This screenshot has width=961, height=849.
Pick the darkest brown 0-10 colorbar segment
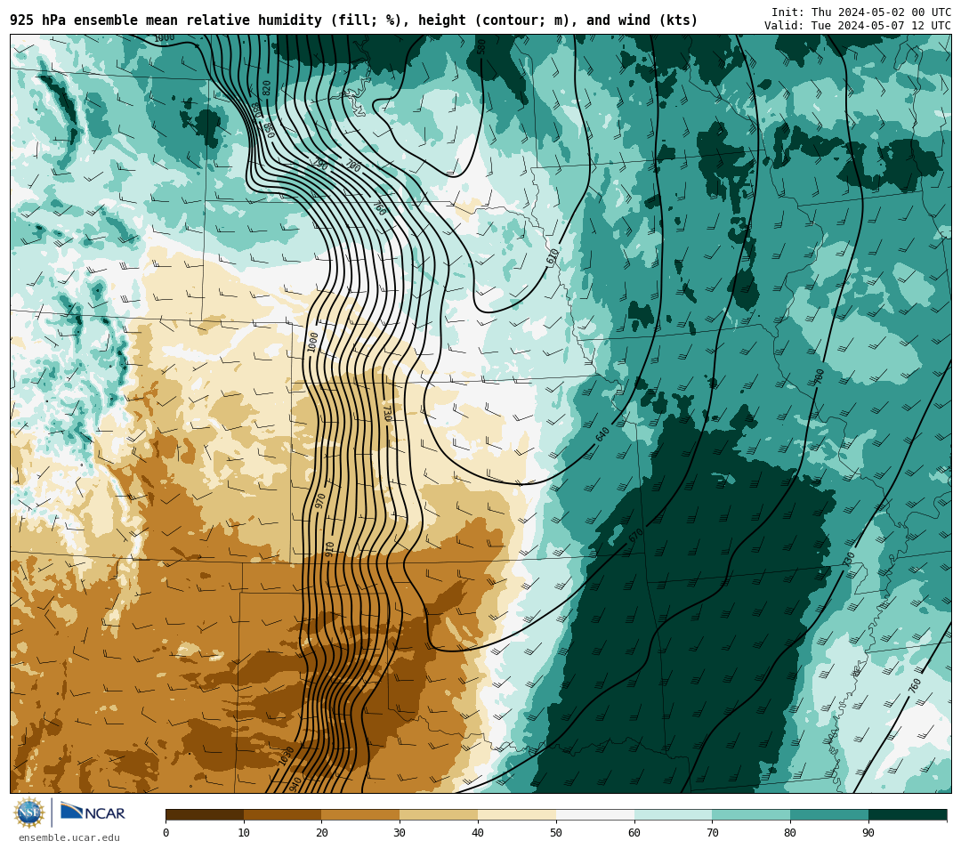205,814
